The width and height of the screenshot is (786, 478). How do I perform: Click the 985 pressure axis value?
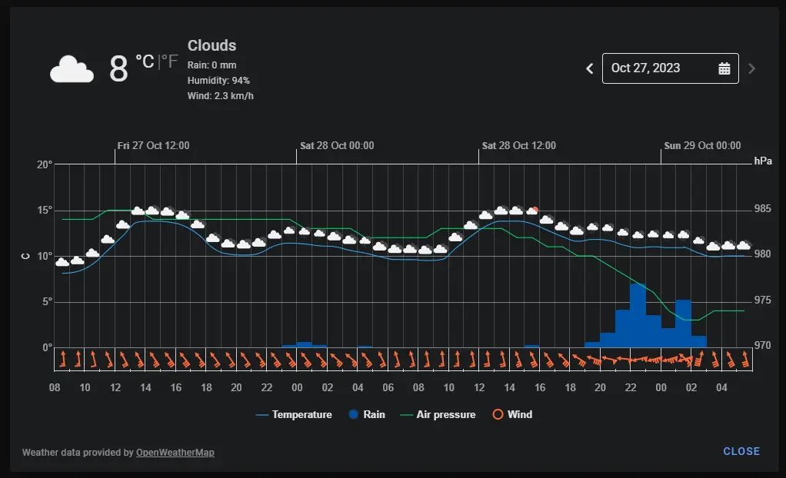click(x=763, y=208)
